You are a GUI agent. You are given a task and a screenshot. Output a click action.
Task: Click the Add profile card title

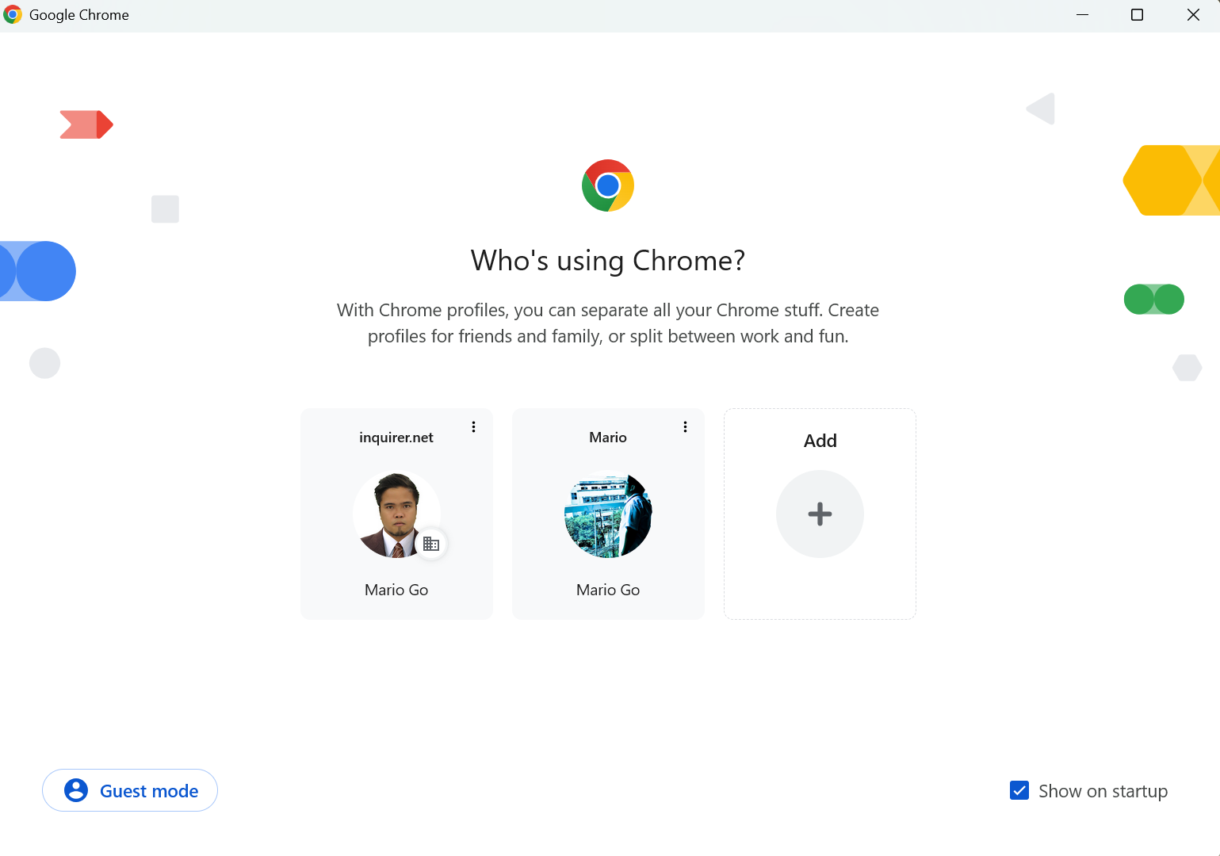coord(820,441)
